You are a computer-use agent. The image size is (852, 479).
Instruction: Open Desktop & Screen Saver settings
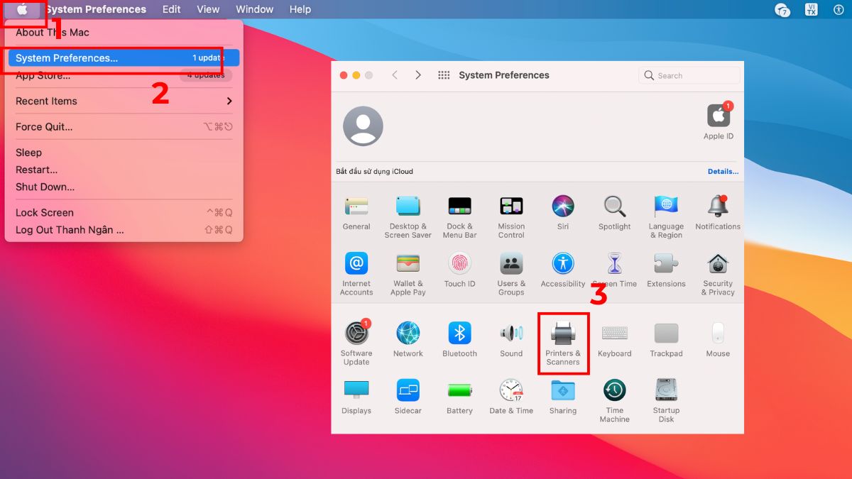coord(408,216)
